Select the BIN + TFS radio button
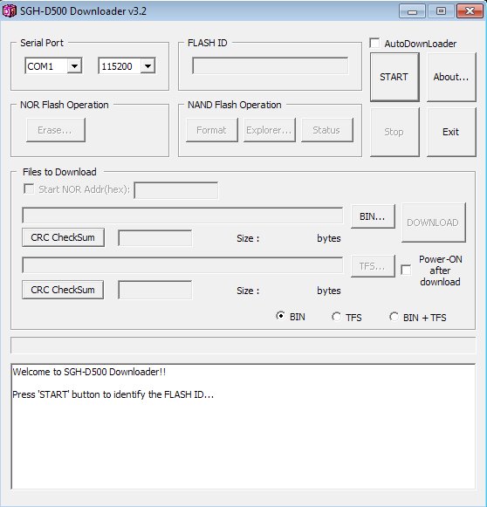The height and width of the screenshot is (507, 487). [x=394, y=317]
